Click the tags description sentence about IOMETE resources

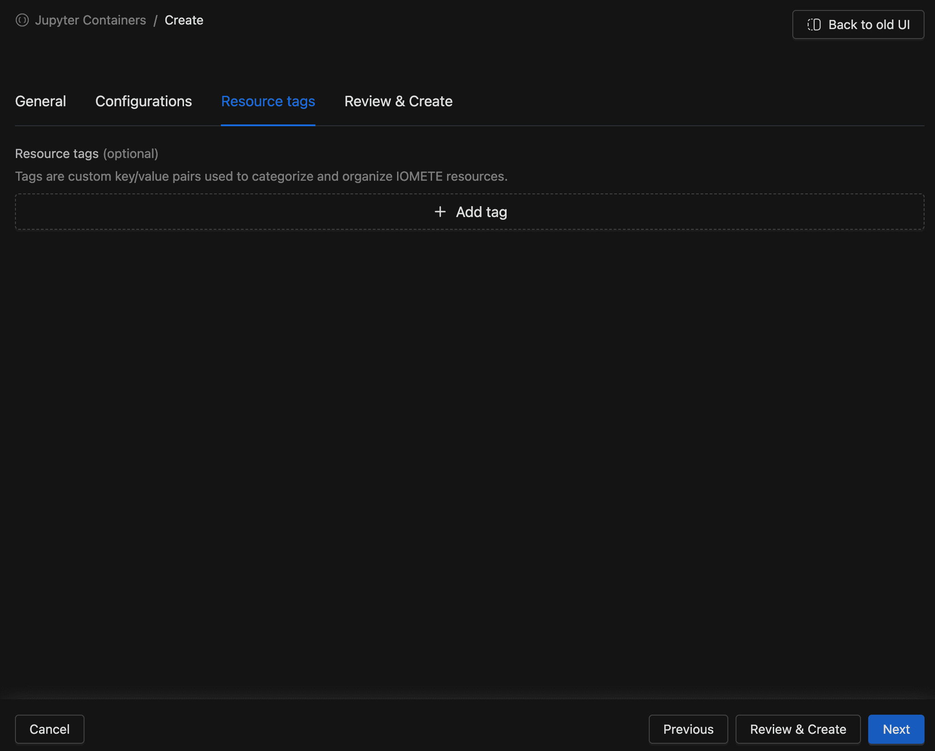[x=261, y=177]
